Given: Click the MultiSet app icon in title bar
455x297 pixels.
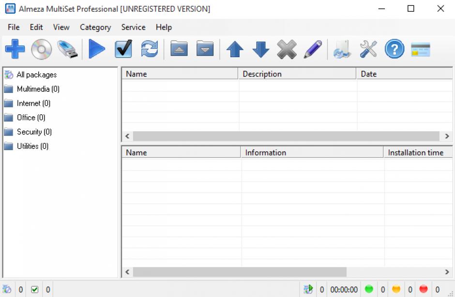Looking at the screenshot, I should (x=10, y=9).
